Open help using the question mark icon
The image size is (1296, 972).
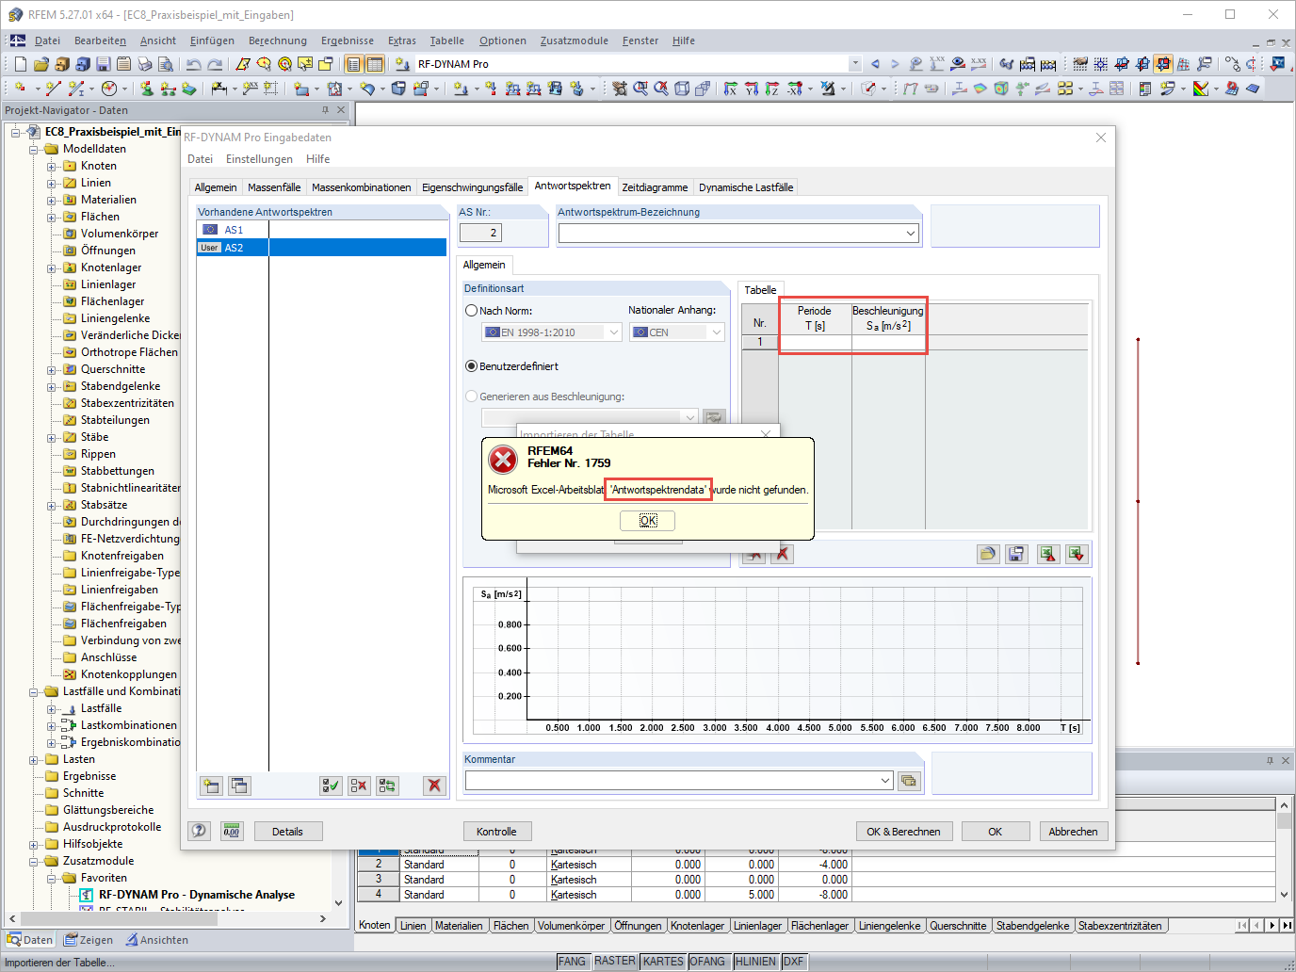[199, 831]
